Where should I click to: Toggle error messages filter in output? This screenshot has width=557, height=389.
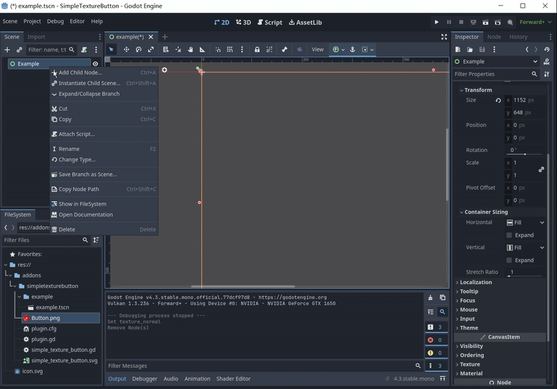pyautogui.click(x=436, y=340)
